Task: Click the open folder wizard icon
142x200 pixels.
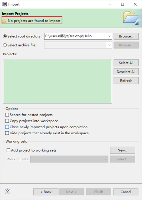Action: click(131, 18)
